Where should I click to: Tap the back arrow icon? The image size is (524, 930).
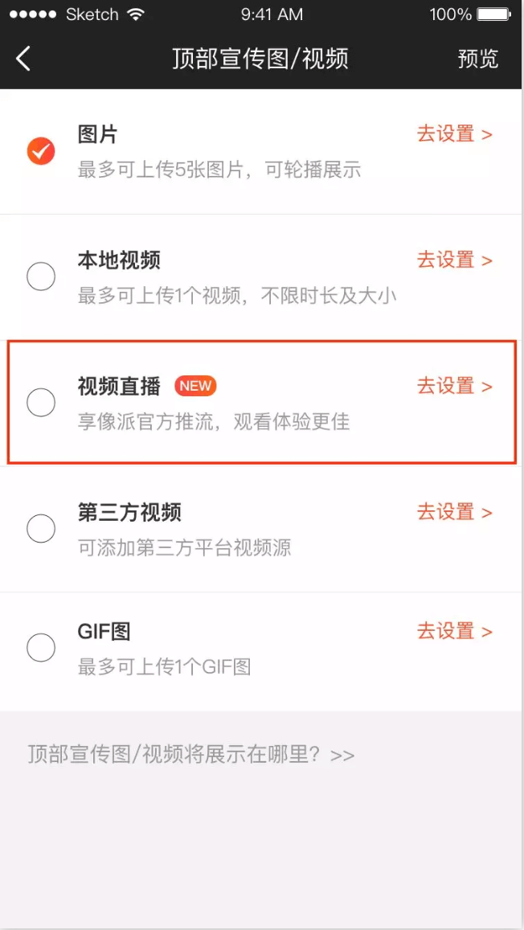23,59
